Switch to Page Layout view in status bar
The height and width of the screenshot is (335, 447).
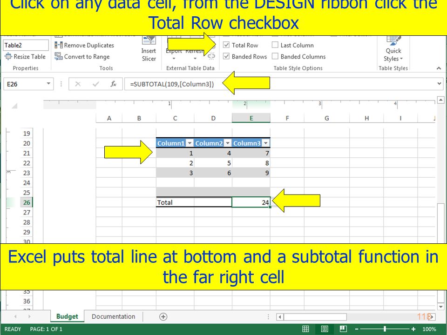click(325, 329)
